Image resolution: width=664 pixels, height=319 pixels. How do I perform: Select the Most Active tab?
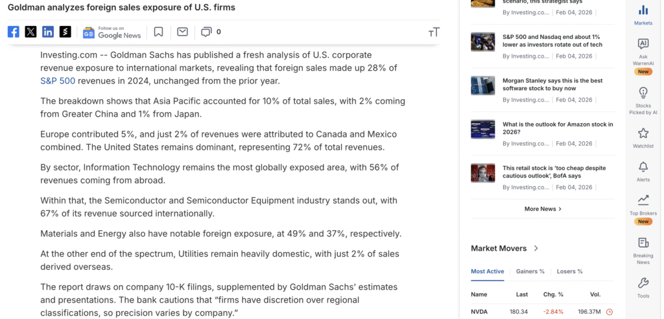[x=487, y=271]
